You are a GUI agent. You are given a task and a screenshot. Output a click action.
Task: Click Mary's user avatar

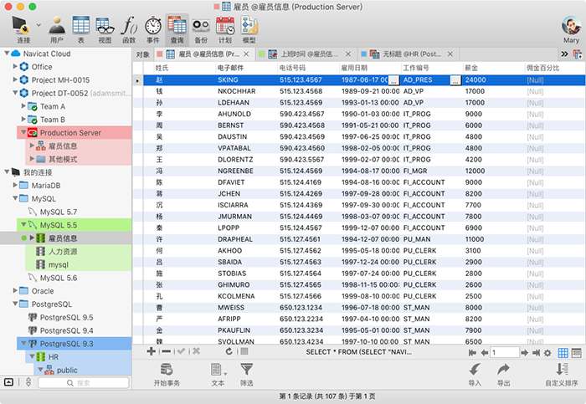coord(571,25)
